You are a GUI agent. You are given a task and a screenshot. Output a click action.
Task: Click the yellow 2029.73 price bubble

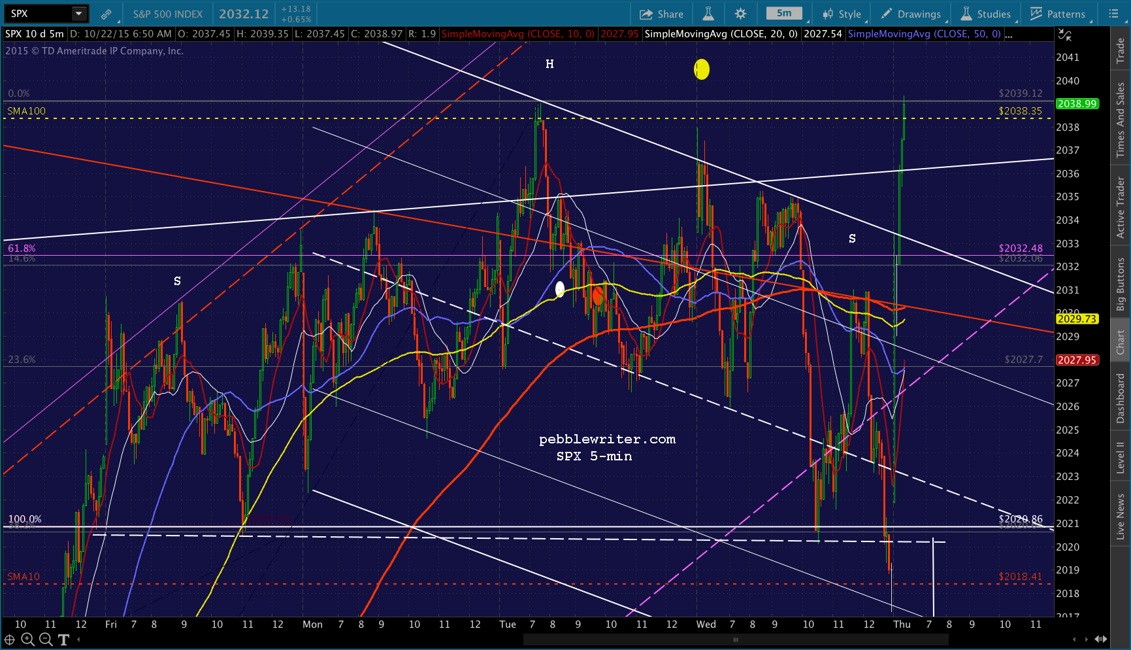pyautogui.click(x=1077, y=319)
